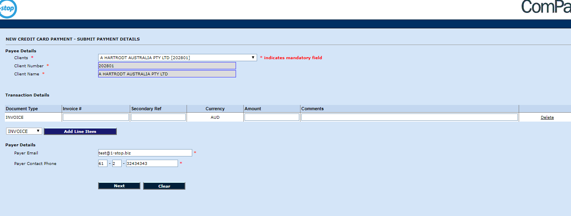Click into the Secondary Ref field
The image size is (571, 216).
158,117
